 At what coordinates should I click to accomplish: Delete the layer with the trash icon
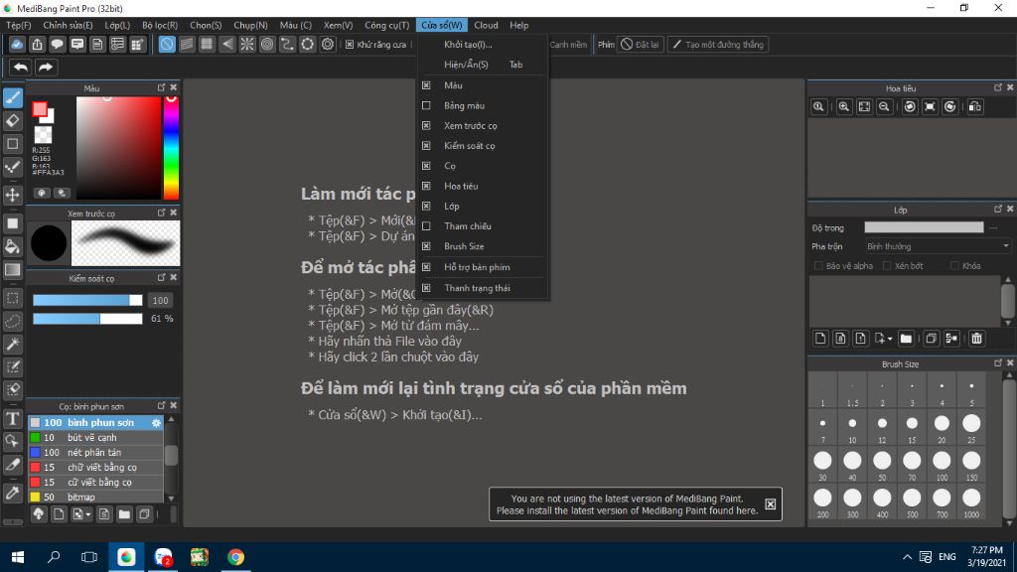(977, 339)
